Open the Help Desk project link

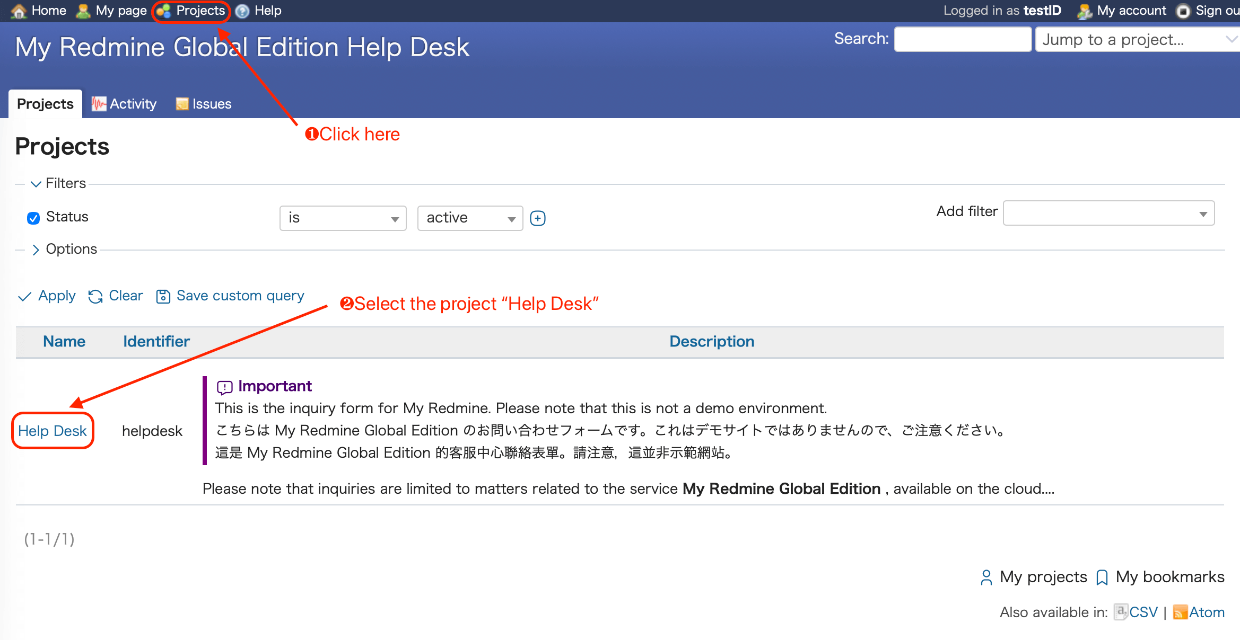click(x=52, y=431)
